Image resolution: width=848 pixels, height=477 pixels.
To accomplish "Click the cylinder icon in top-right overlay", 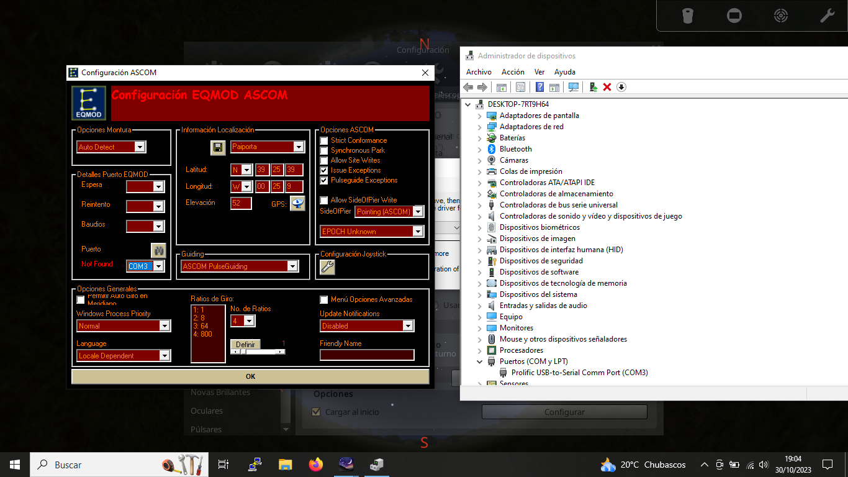I will (688, 16).
